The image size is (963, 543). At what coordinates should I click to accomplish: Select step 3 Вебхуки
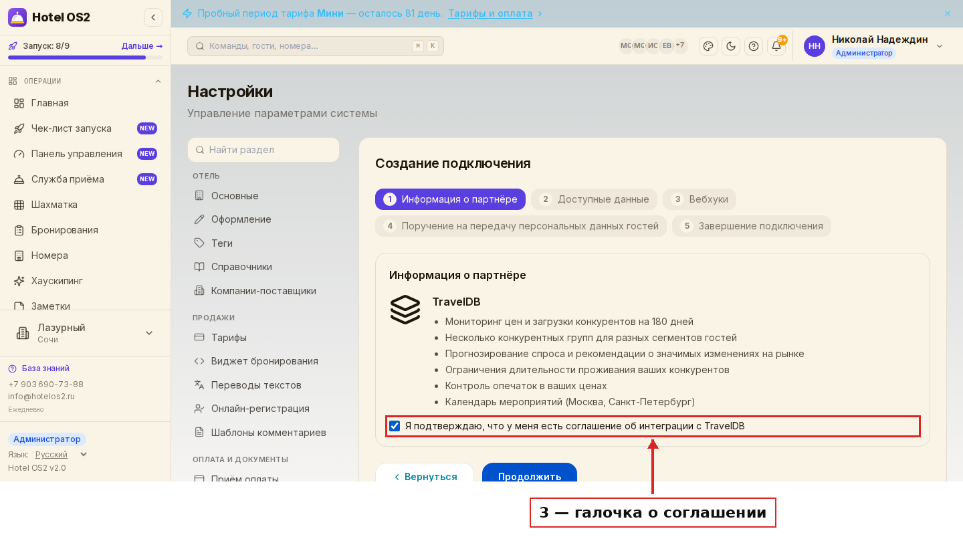(700, 199)
